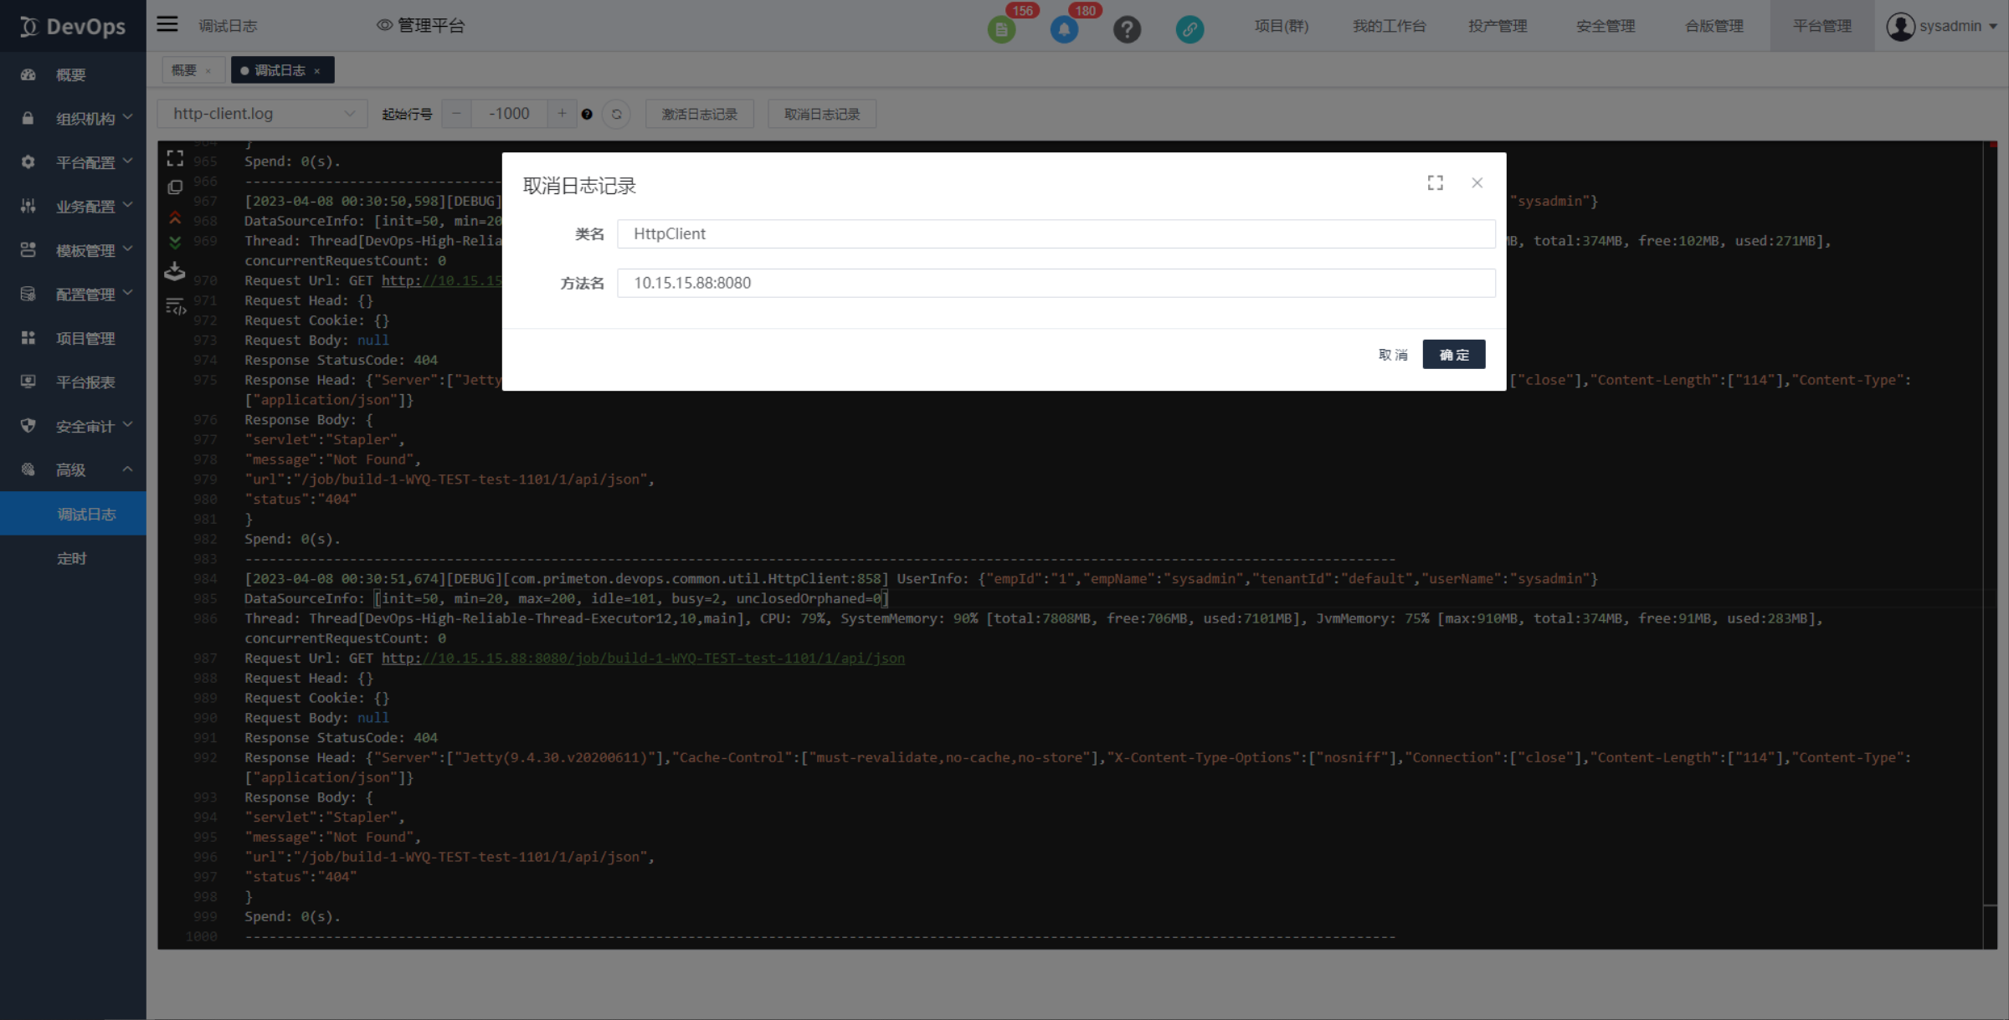Image resolution: width=2009 pixels, height=1020 pixels.
Task: Toggle the hamburger sidebar menu
Action: (167, 24)
